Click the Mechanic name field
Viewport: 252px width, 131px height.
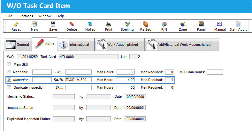[x=42, y=72]
